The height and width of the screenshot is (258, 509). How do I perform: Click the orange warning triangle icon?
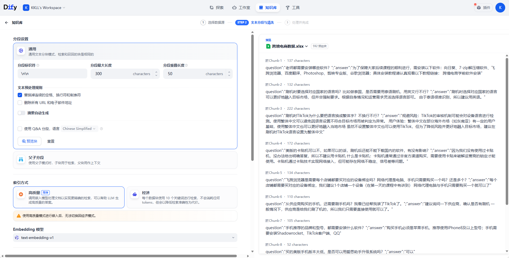[x=19, y=216]
